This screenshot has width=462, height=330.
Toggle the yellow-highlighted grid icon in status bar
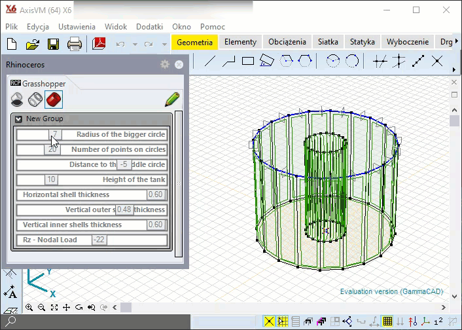387,321
